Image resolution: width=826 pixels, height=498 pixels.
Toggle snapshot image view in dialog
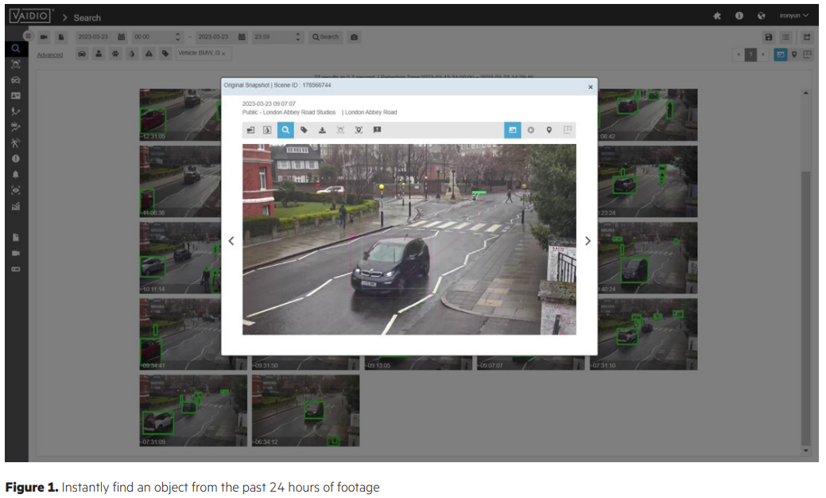513,130
